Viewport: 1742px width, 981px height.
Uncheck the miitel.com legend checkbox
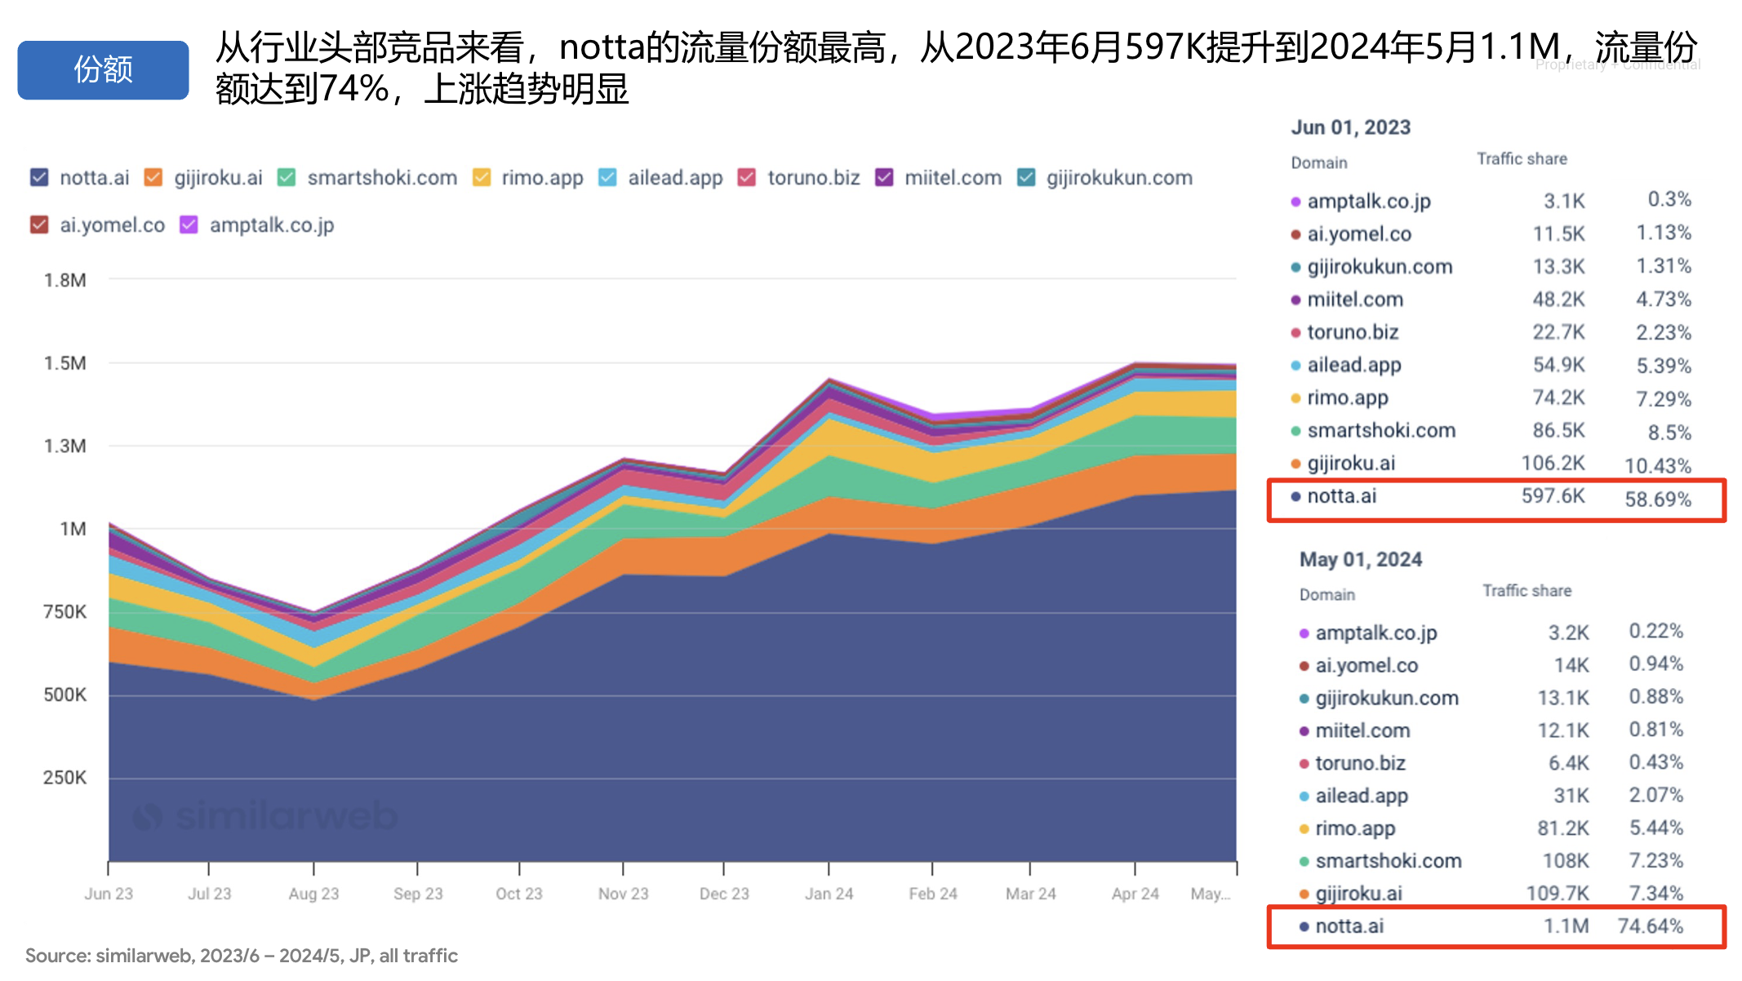tap(884, 177)
